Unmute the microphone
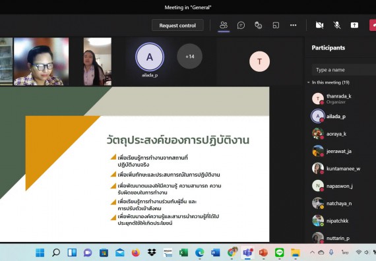The image size is (376, 261). click(337, 25)
